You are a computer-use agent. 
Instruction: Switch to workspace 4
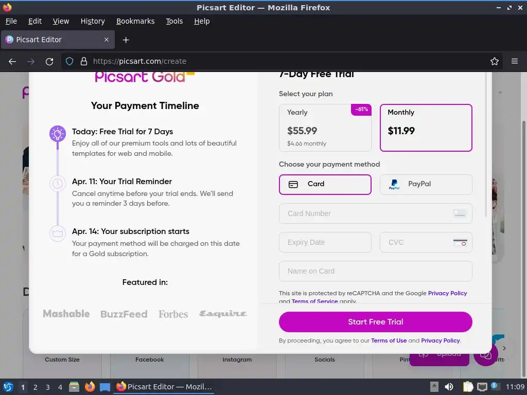60,387
